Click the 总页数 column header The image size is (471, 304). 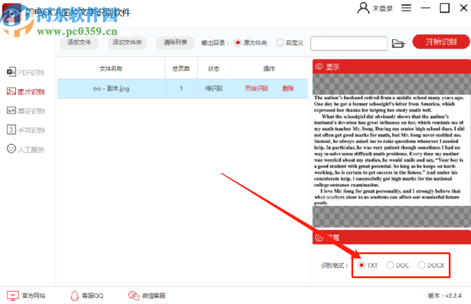coord(181,68)
